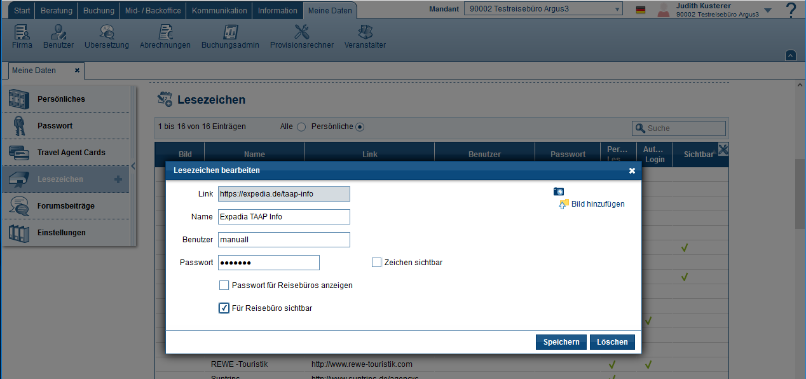This screenshot has width=806, height=379.
Task: Open Persönliches in the sidebar
Action: [x=66, y=99]
